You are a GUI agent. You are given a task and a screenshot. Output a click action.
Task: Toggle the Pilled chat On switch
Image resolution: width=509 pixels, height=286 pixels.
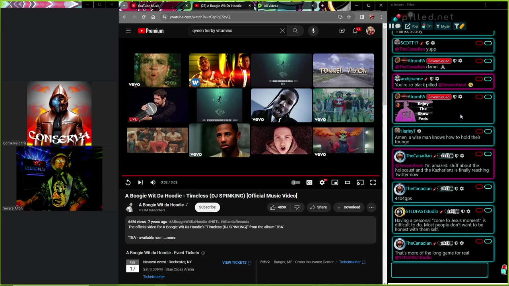click(427, 26)
